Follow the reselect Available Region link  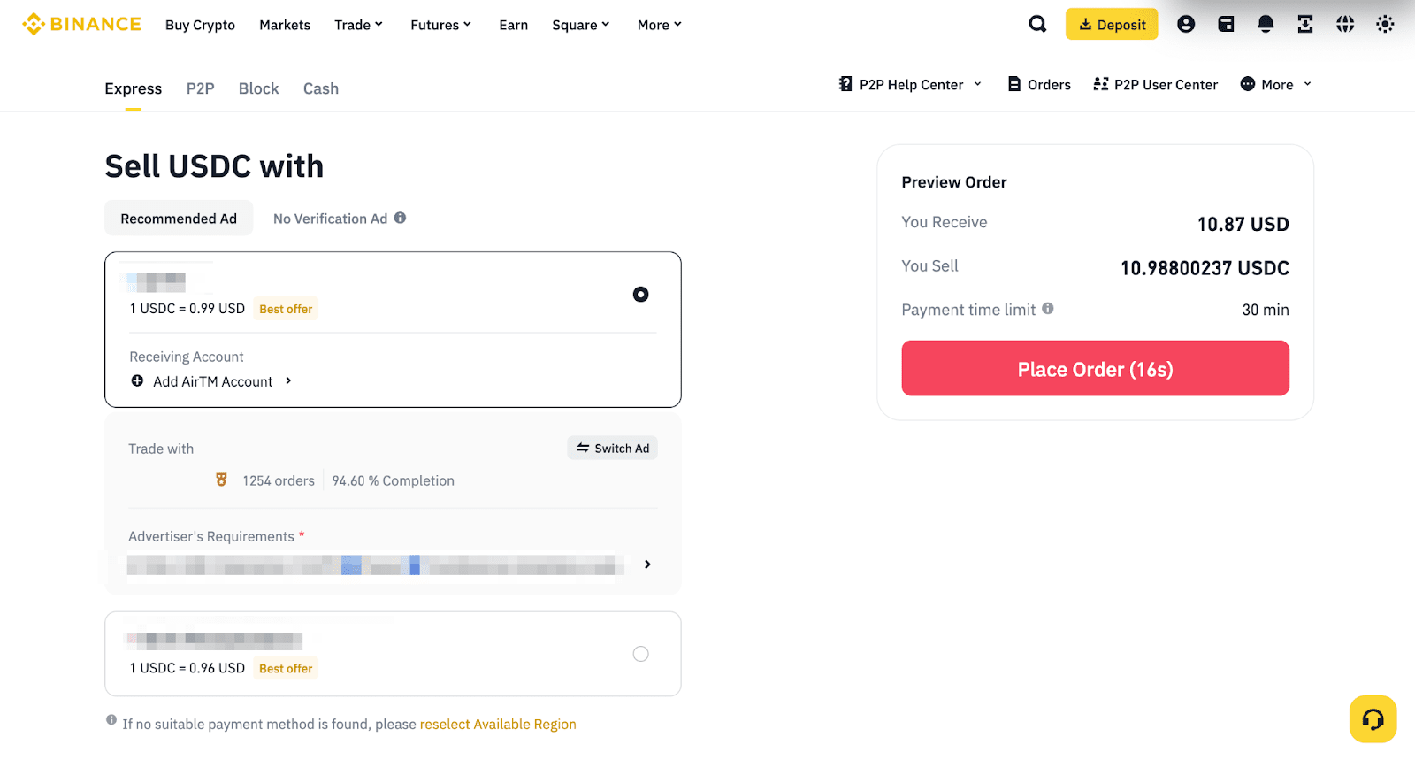click(x=498, y=725)
